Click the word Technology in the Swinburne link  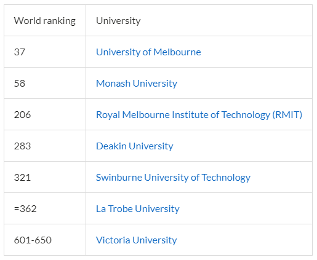point(226,178)
